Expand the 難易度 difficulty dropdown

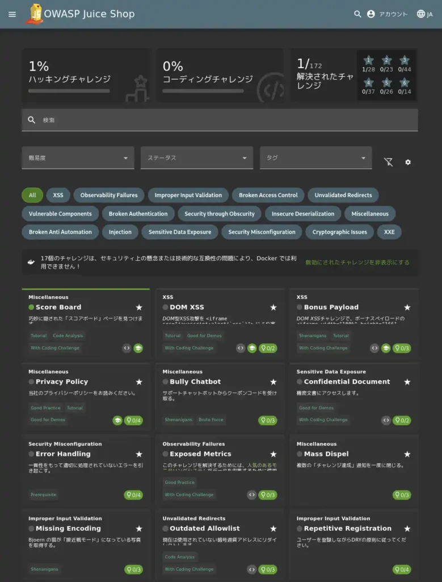[78, 158]
